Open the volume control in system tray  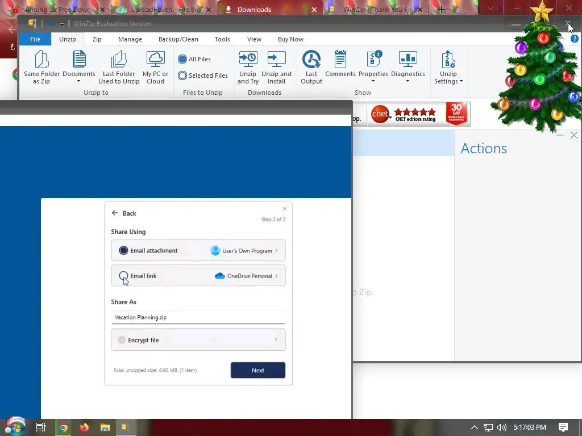coord(501,427)
